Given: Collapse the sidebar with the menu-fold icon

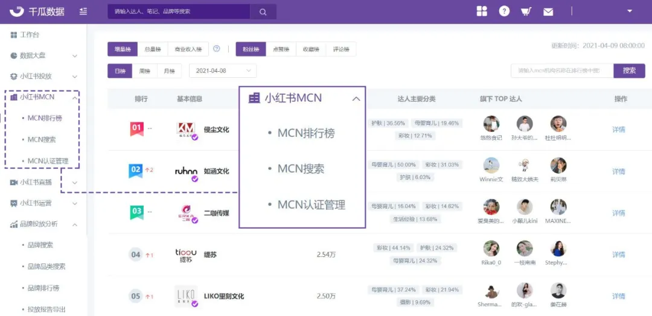Looking at the screenshot, I should pyautogui.click(x=83, y=11).
